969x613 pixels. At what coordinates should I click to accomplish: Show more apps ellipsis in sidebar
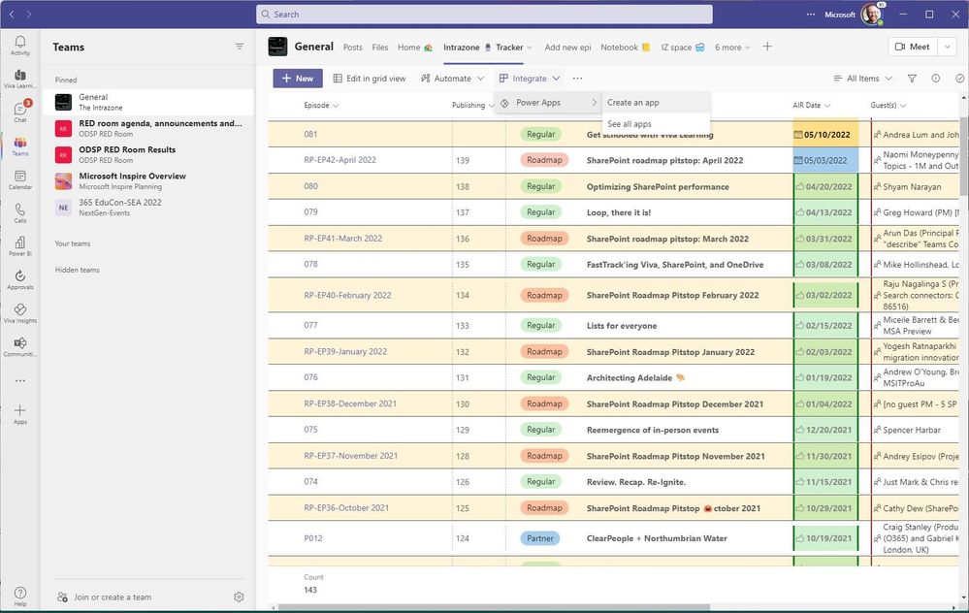[x=19, y=380]
